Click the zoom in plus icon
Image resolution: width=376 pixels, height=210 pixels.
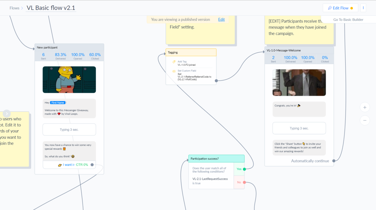point(365,107)
